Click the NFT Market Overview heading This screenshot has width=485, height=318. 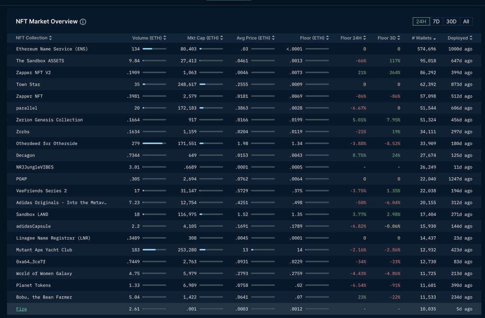pos(46,21)
